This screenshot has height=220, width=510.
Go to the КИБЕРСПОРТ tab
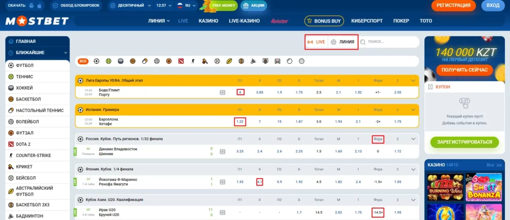367,21
